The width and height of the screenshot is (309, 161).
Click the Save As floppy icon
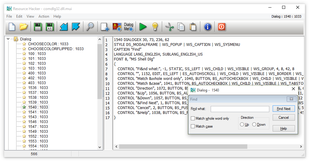[50, 27]
